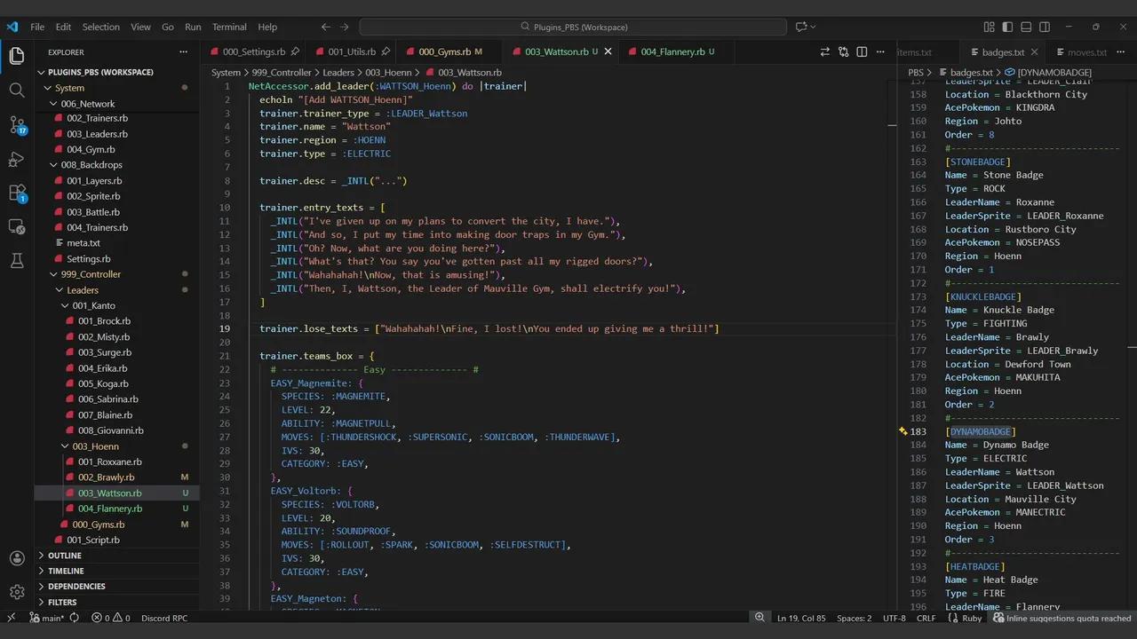Open the Source Control view

point(17,124)
